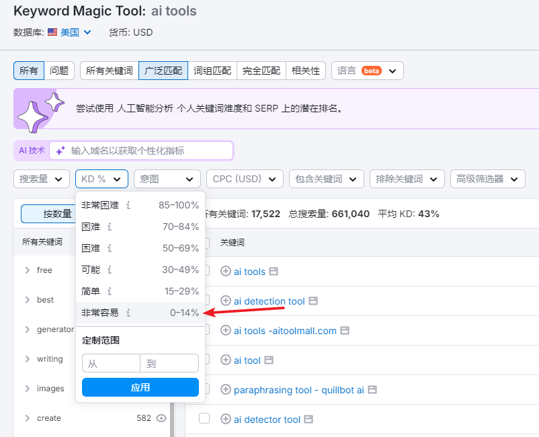Select the 所有 tab

coord(29,71)
